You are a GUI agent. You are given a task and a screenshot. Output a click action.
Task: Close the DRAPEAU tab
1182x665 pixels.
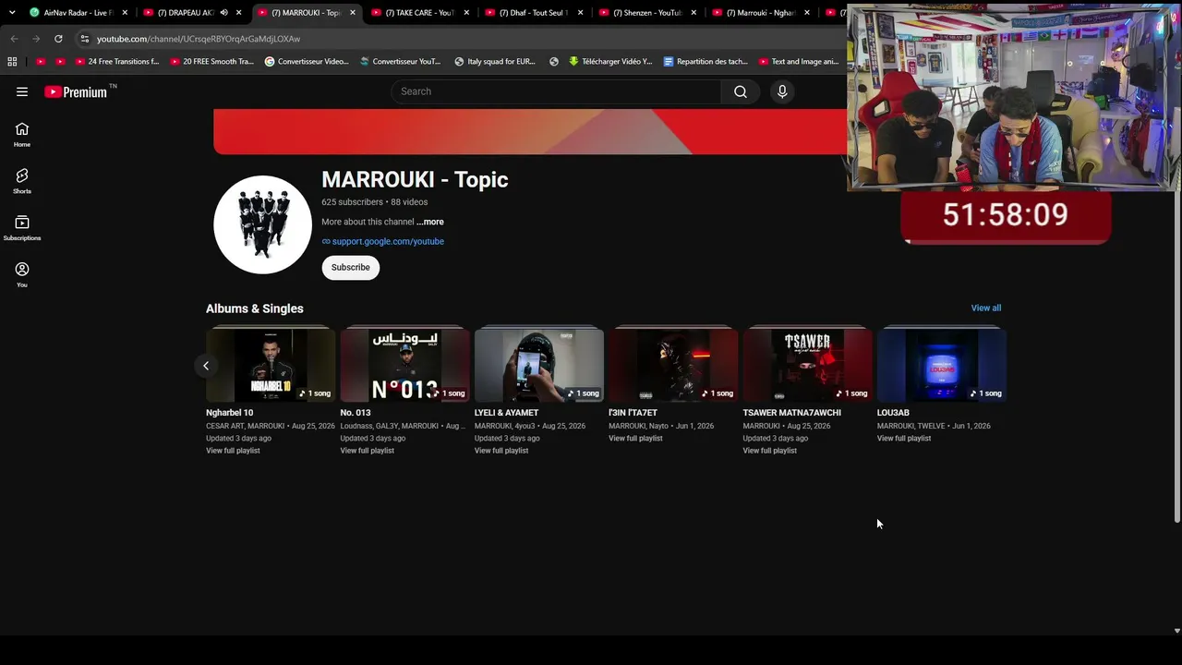point(239,13)
